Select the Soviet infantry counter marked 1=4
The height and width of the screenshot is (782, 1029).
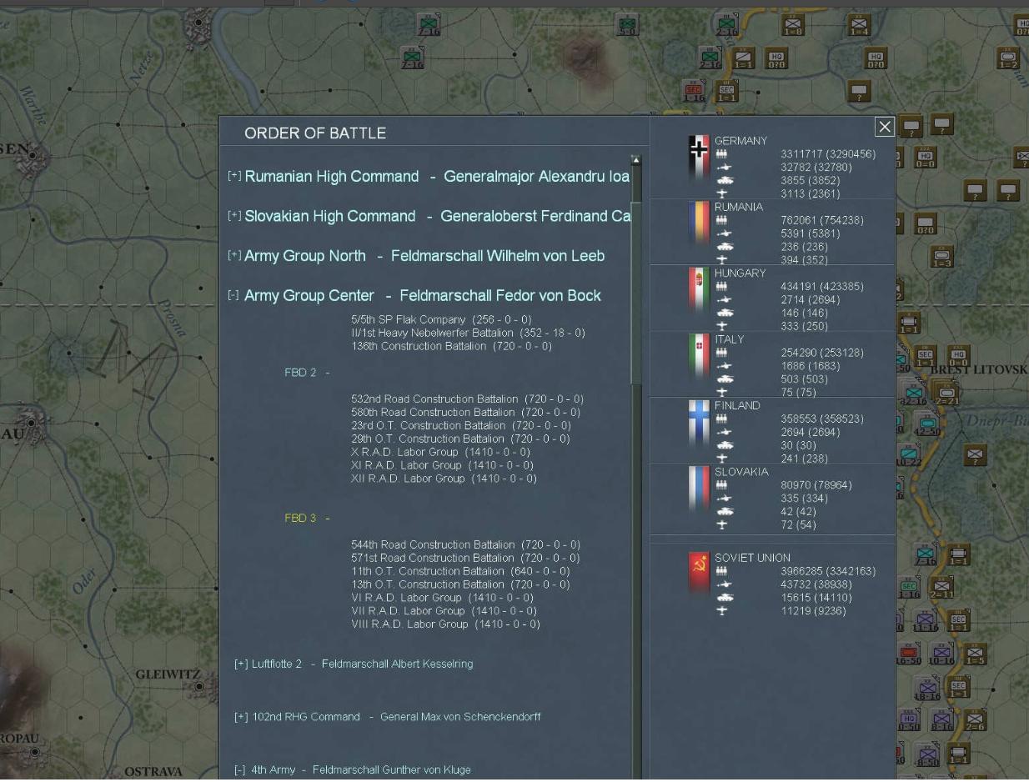click(x=859, y=25)
